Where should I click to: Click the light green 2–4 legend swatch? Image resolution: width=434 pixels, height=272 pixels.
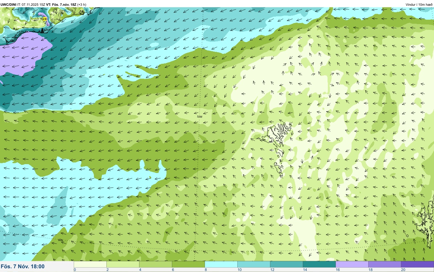(123, 264)
